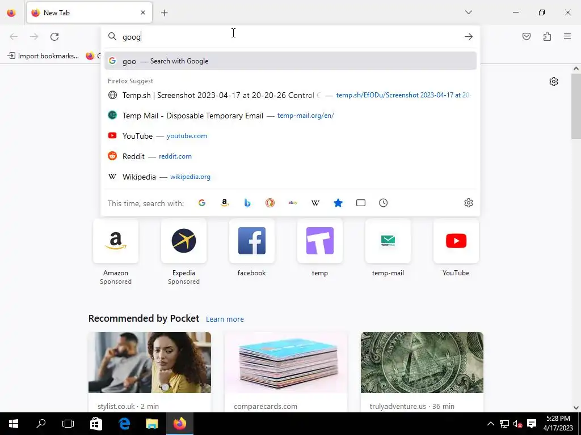This screenshot has width=581, height=435.
Task: Open the Windows Start menu
Action: point(14,424)
